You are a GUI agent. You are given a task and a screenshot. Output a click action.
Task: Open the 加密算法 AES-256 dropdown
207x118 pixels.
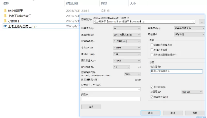tap(192, 92)
